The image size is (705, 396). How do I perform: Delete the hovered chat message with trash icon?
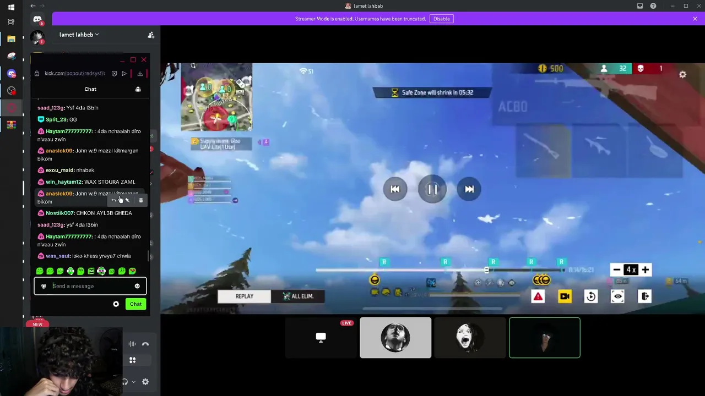click(141, 201)
